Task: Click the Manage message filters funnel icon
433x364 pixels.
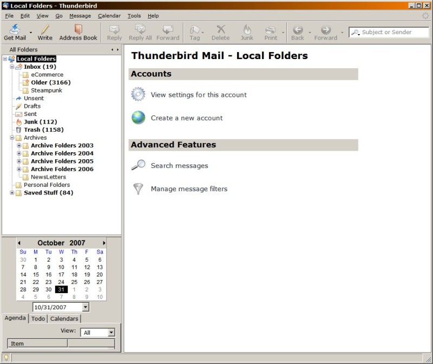Action: pos(139,188)
